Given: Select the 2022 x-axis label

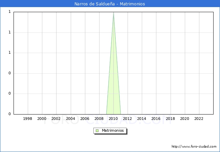Looking at the screenshot, I should pyautogui.click(x=199, y=119).
